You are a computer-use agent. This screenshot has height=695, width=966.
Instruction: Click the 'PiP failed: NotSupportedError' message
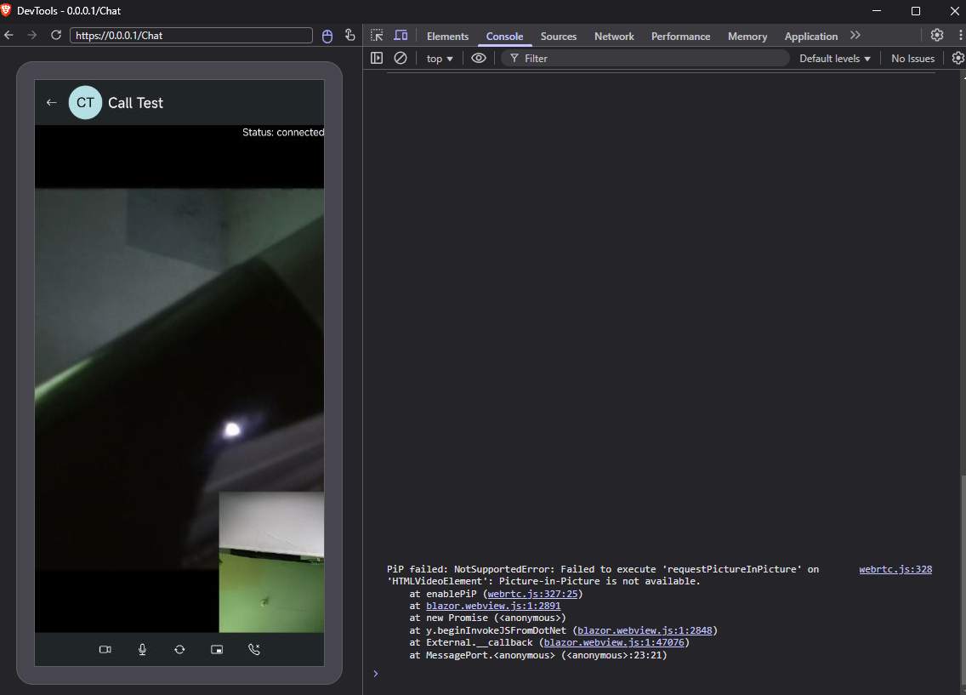603,575
